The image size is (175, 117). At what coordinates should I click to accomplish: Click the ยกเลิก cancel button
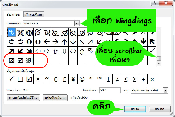click(x=160, y=109)
